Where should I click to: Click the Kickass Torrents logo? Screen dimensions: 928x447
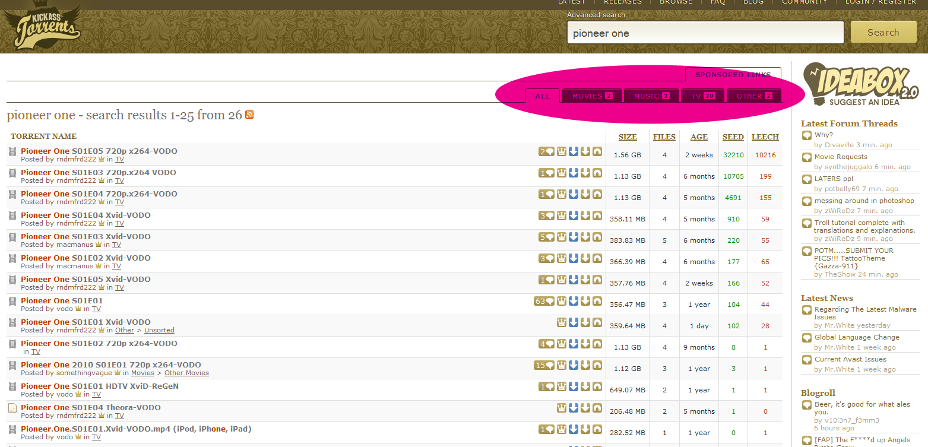(x=42, y=27)
